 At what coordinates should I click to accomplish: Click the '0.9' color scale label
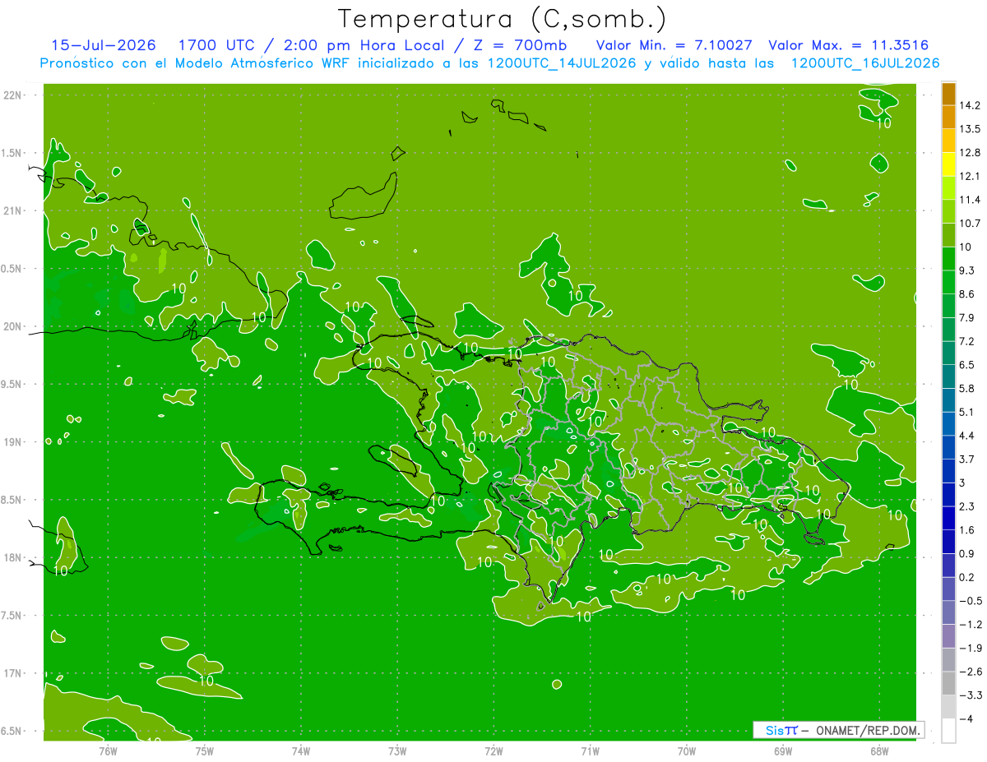point(967,553)
